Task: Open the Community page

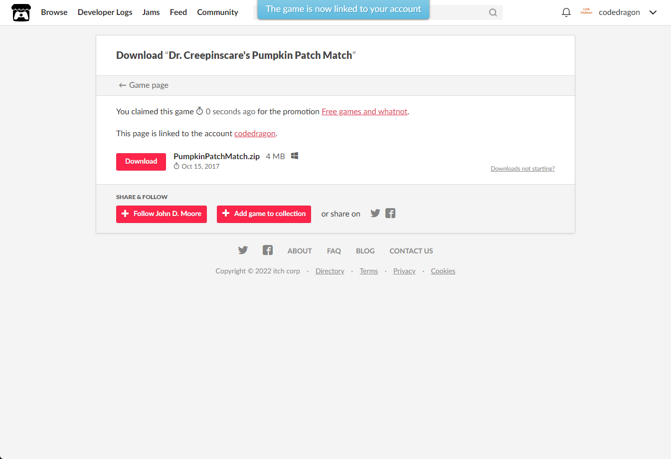Action: 218,12
